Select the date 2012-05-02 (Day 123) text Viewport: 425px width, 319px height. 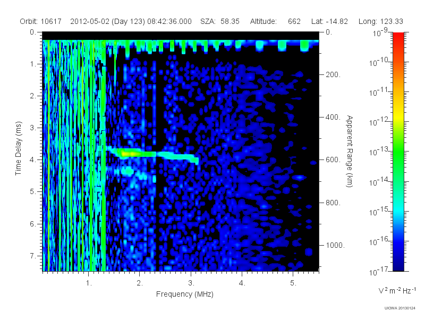(108, 21)
